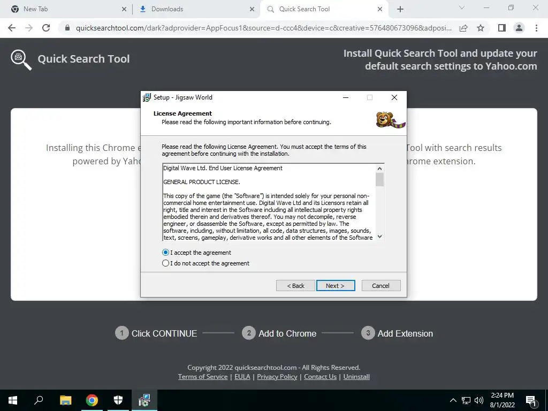Show hidden system tray icons
Image resolution: width=548 pixels, height=411 pixels.
[x=453, y=400]
